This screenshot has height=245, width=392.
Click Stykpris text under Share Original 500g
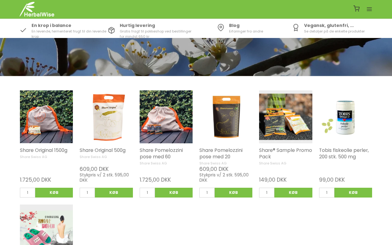104,178
